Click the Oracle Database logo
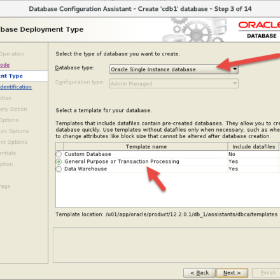280x280 pixels. tap(259, 30)
